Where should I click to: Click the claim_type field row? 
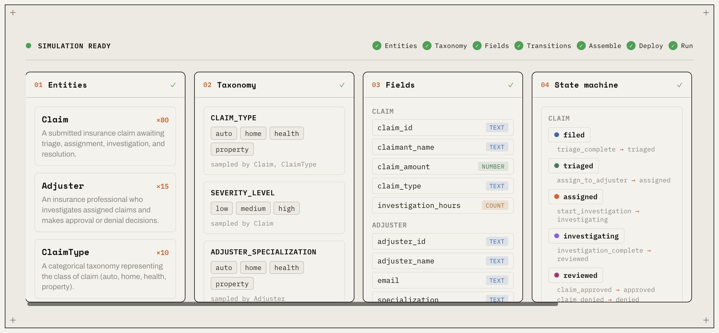[443, 186]
